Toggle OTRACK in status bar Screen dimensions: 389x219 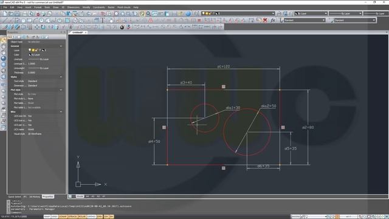click(72, 217)
